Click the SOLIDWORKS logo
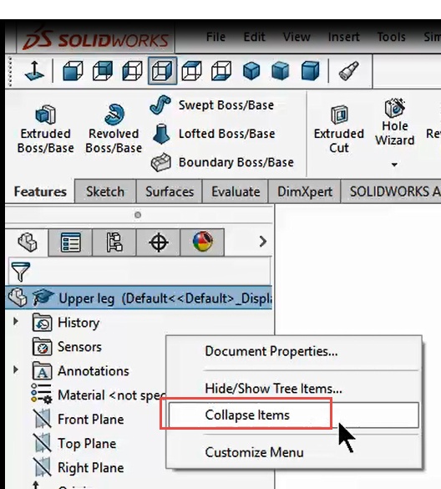The image size is (441, 489). click(x=96, y=38)
